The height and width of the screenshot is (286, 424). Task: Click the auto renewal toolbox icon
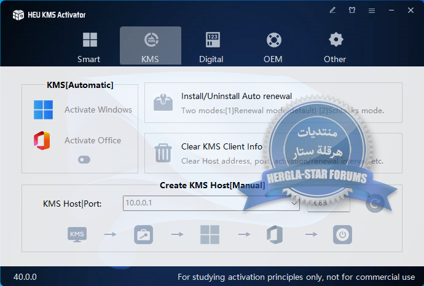tap(163, 102)
